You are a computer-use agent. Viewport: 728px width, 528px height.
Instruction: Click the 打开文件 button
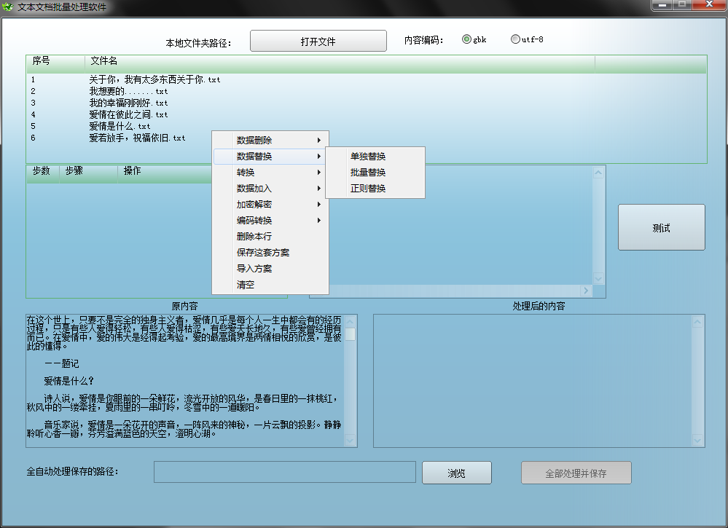[x=318, y=42]
